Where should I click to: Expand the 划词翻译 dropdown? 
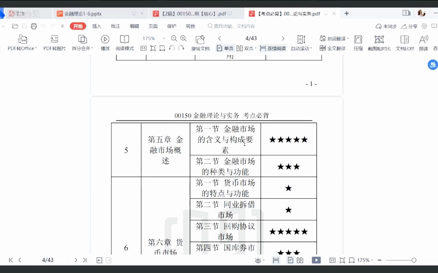(348, 39)
